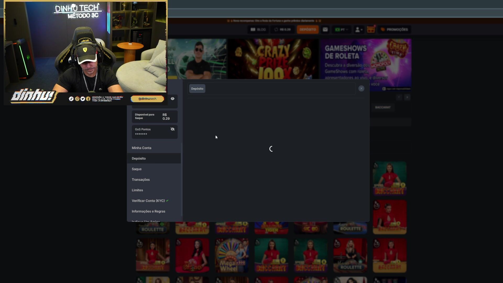Image resolution: width=503 pixels, height=283 pixels.
Task: Open the Sic Bo game thumbnail
Action: [x=311, y=228]
